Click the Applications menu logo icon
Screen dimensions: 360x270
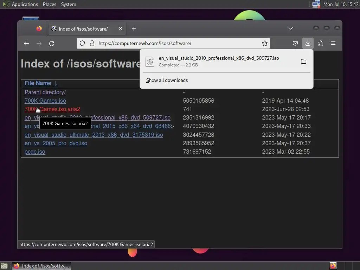(6, 4)
